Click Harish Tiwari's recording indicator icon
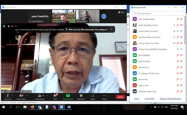Screen dimensions: 187x115 tap(174, 31)
